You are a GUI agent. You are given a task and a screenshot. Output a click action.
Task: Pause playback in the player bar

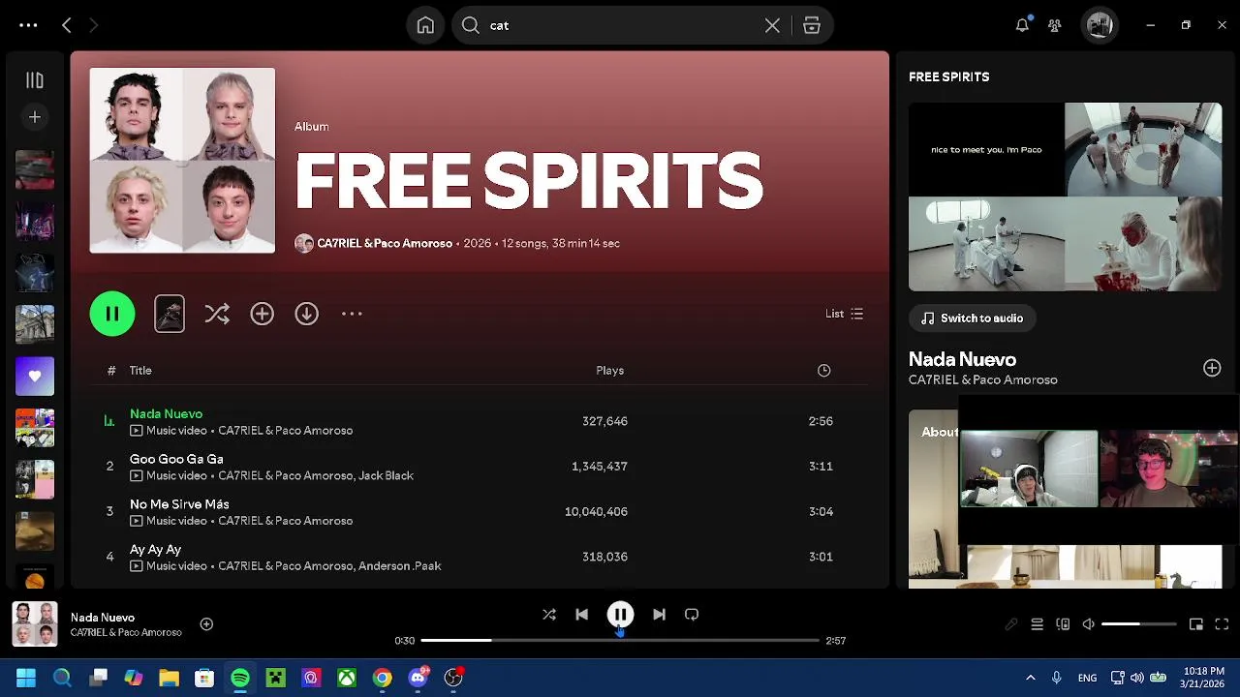coord(620,615)
